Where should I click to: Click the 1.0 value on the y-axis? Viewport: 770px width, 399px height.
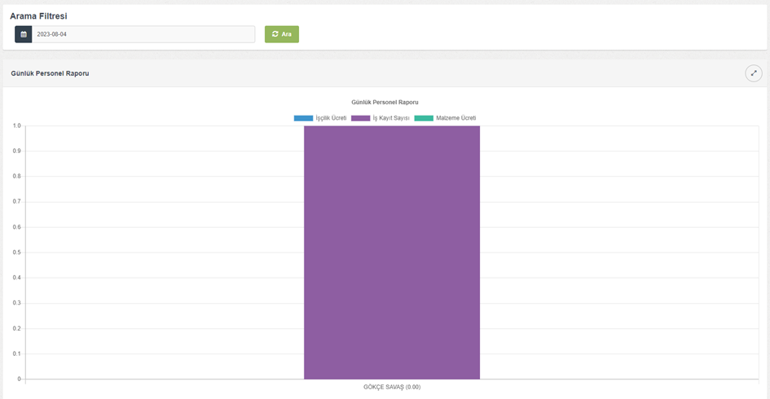(x=16, y=125)
